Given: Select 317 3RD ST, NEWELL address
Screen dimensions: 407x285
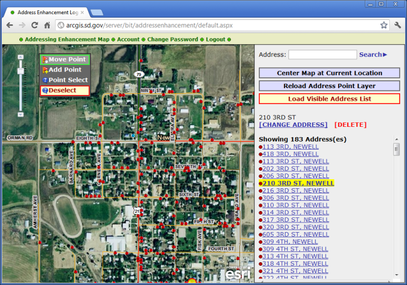Looking at the screenshot, I should 296,220.
